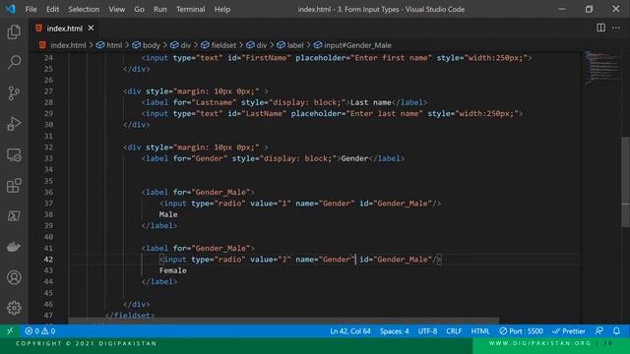Click line number 42 in gutter
Viewport: 630px width, 354px height.
pos(48,260)
